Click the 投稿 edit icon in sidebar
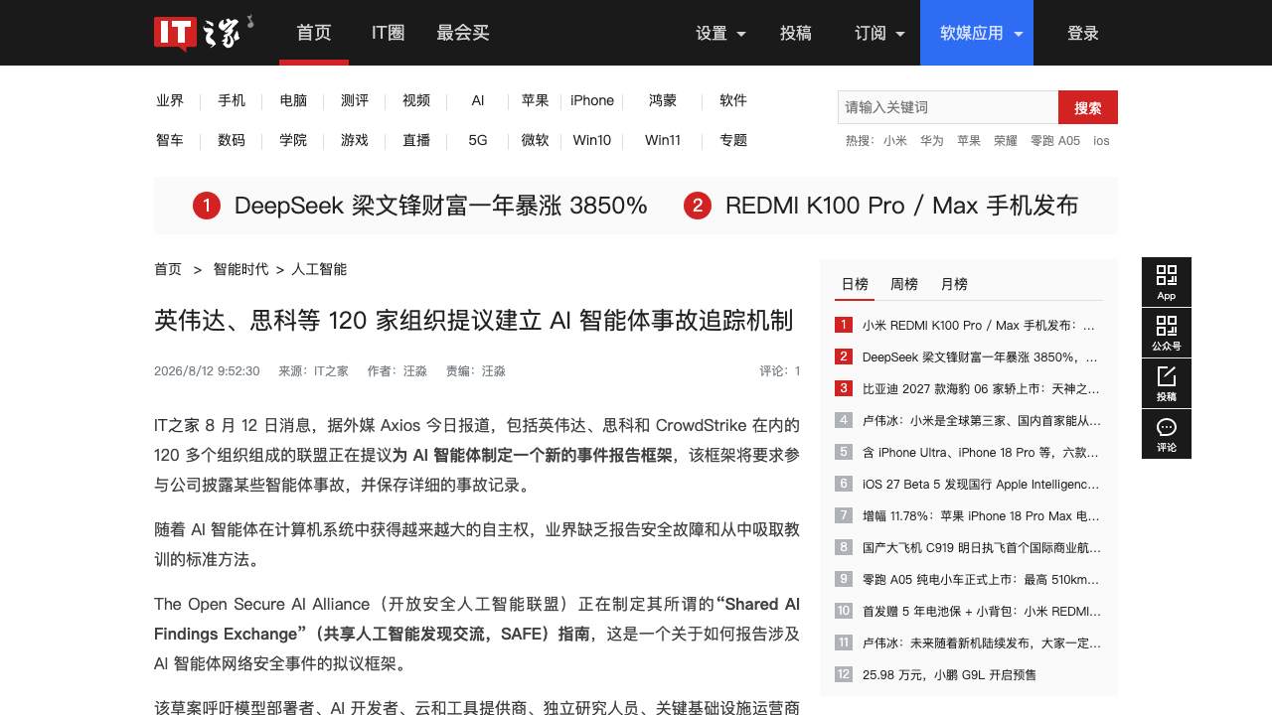Viewport: 1272px width, 715px height. pos(1167,383)
